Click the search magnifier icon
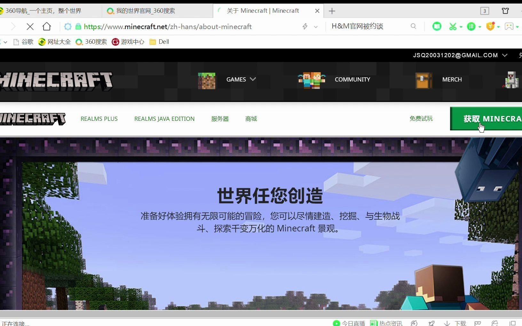This screenshot has width=522, height=326. coord(413,26)
